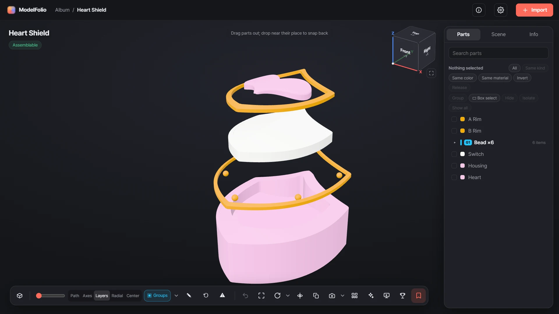
Task: Expand the Bead x6 group
Action: (455, 142)
